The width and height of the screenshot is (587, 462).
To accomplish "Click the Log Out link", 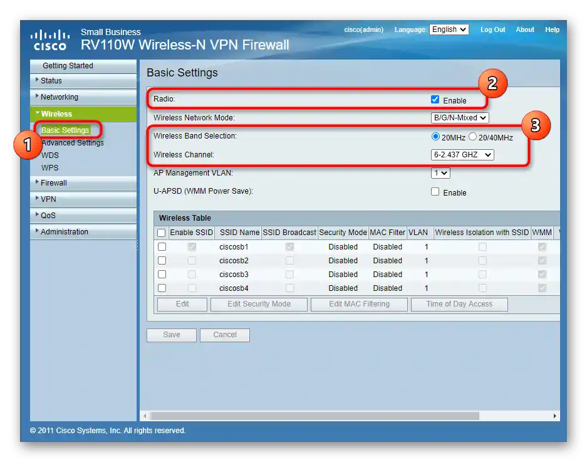I will pos(492,29).
